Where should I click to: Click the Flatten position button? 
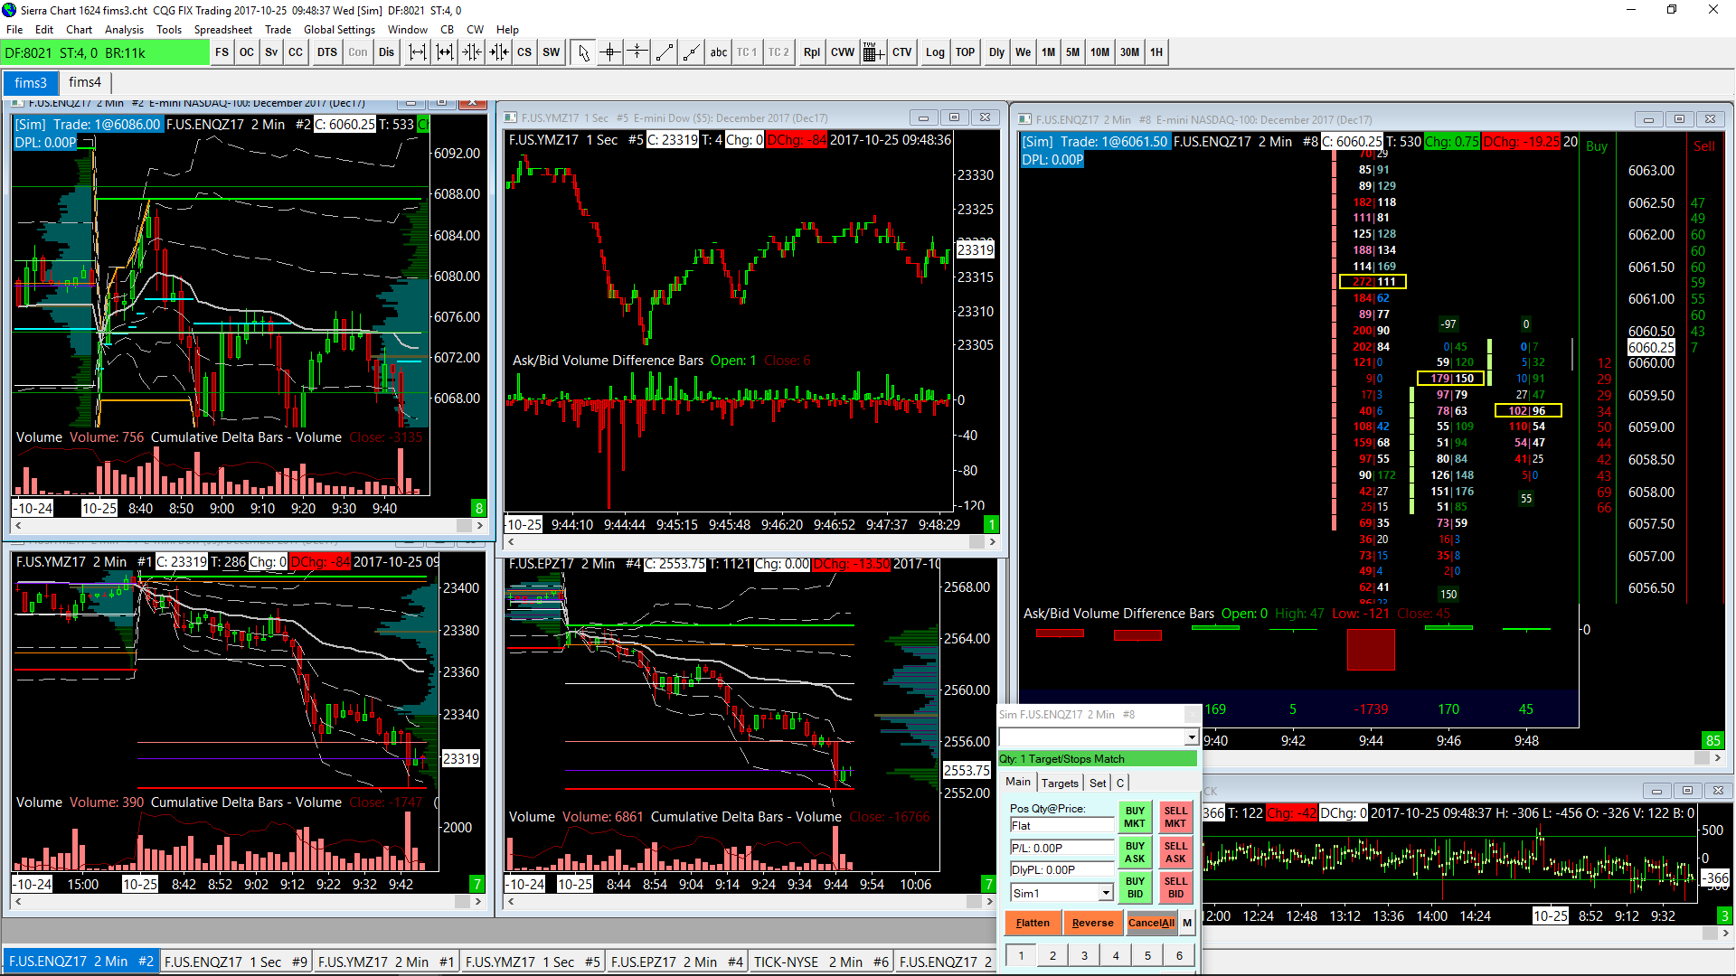click(x=1033, y=923)
